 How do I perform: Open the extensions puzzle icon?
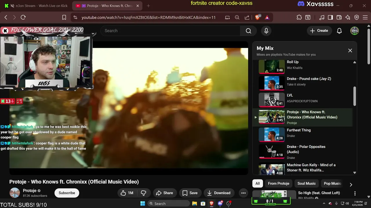click(299, 17)
